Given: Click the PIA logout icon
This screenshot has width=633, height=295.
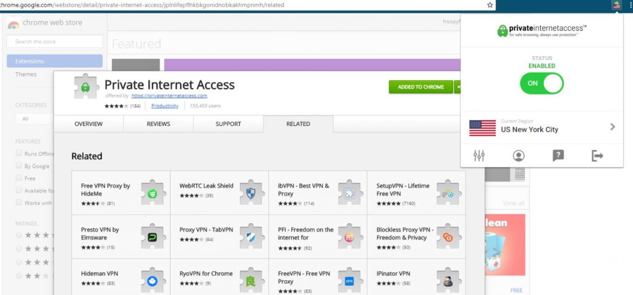Looking at the screenshot, I should 597,156.
